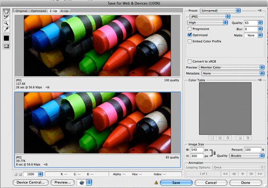
Task: Open the Matte color dropdown
Action: click(x=253, y=35)
